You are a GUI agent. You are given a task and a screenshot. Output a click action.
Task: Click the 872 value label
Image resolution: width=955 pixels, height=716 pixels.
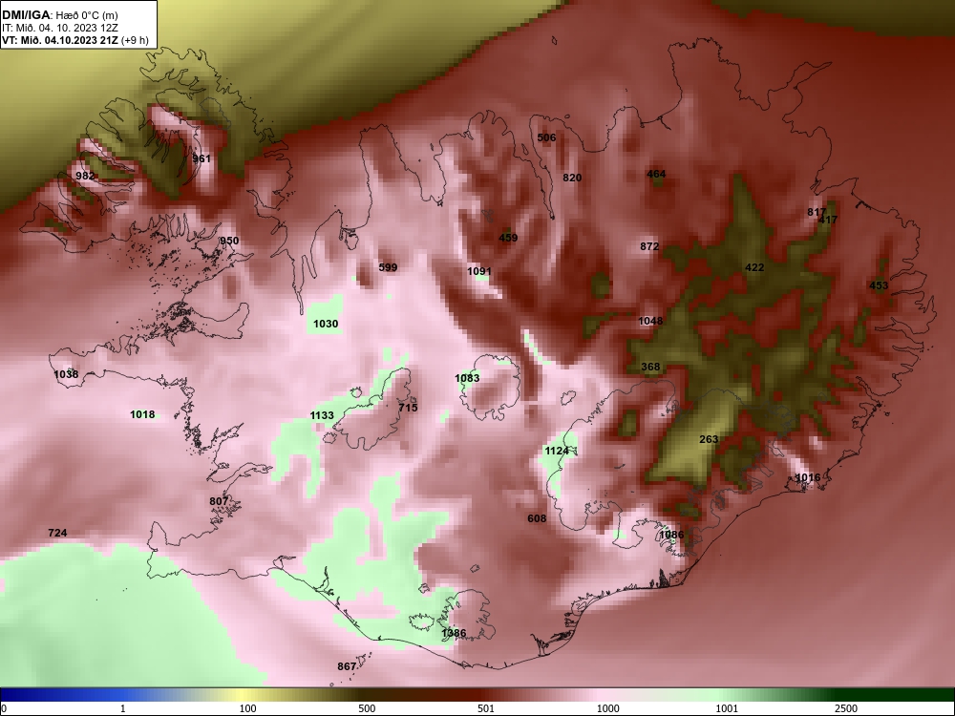tap(649, 246)
